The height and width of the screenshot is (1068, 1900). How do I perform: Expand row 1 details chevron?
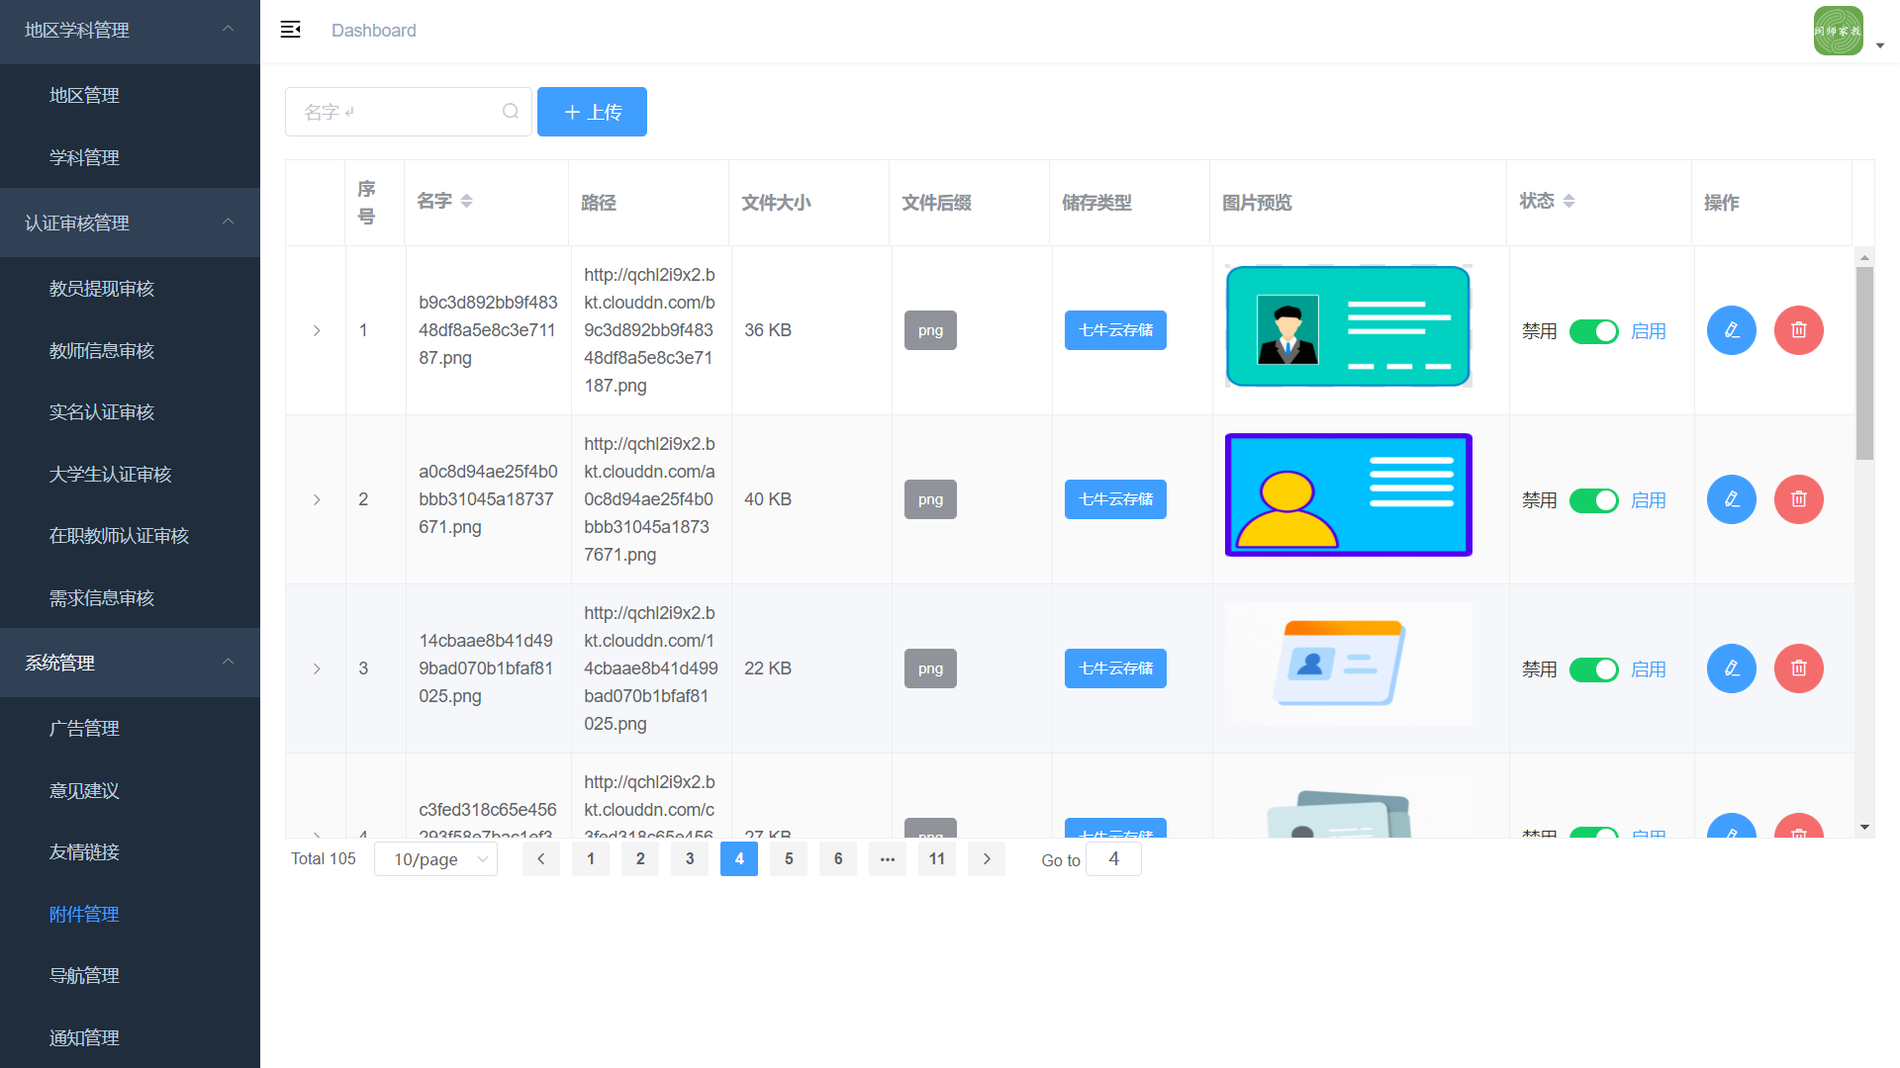click(317, 330)
